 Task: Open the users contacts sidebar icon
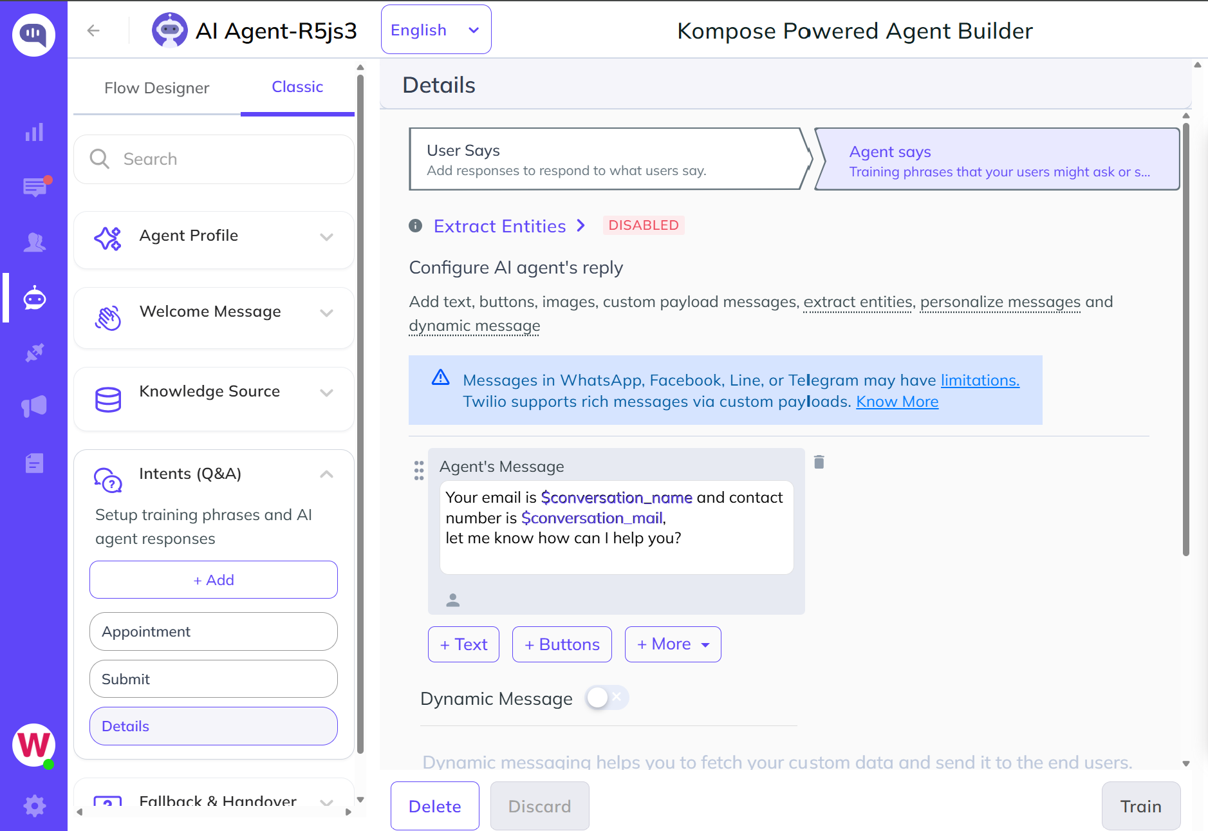[x=34, y=242]
